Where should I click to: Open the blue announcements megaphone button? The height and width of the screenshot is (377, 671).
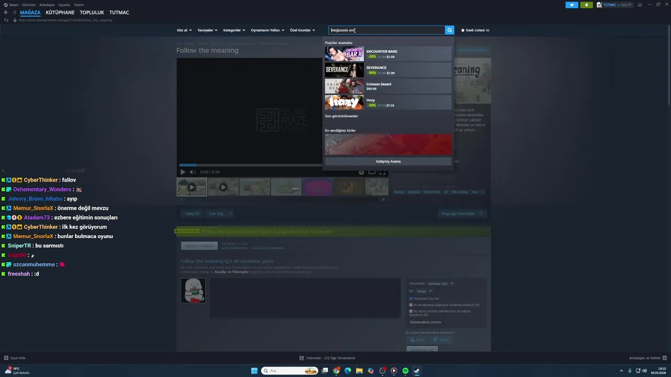571,5
